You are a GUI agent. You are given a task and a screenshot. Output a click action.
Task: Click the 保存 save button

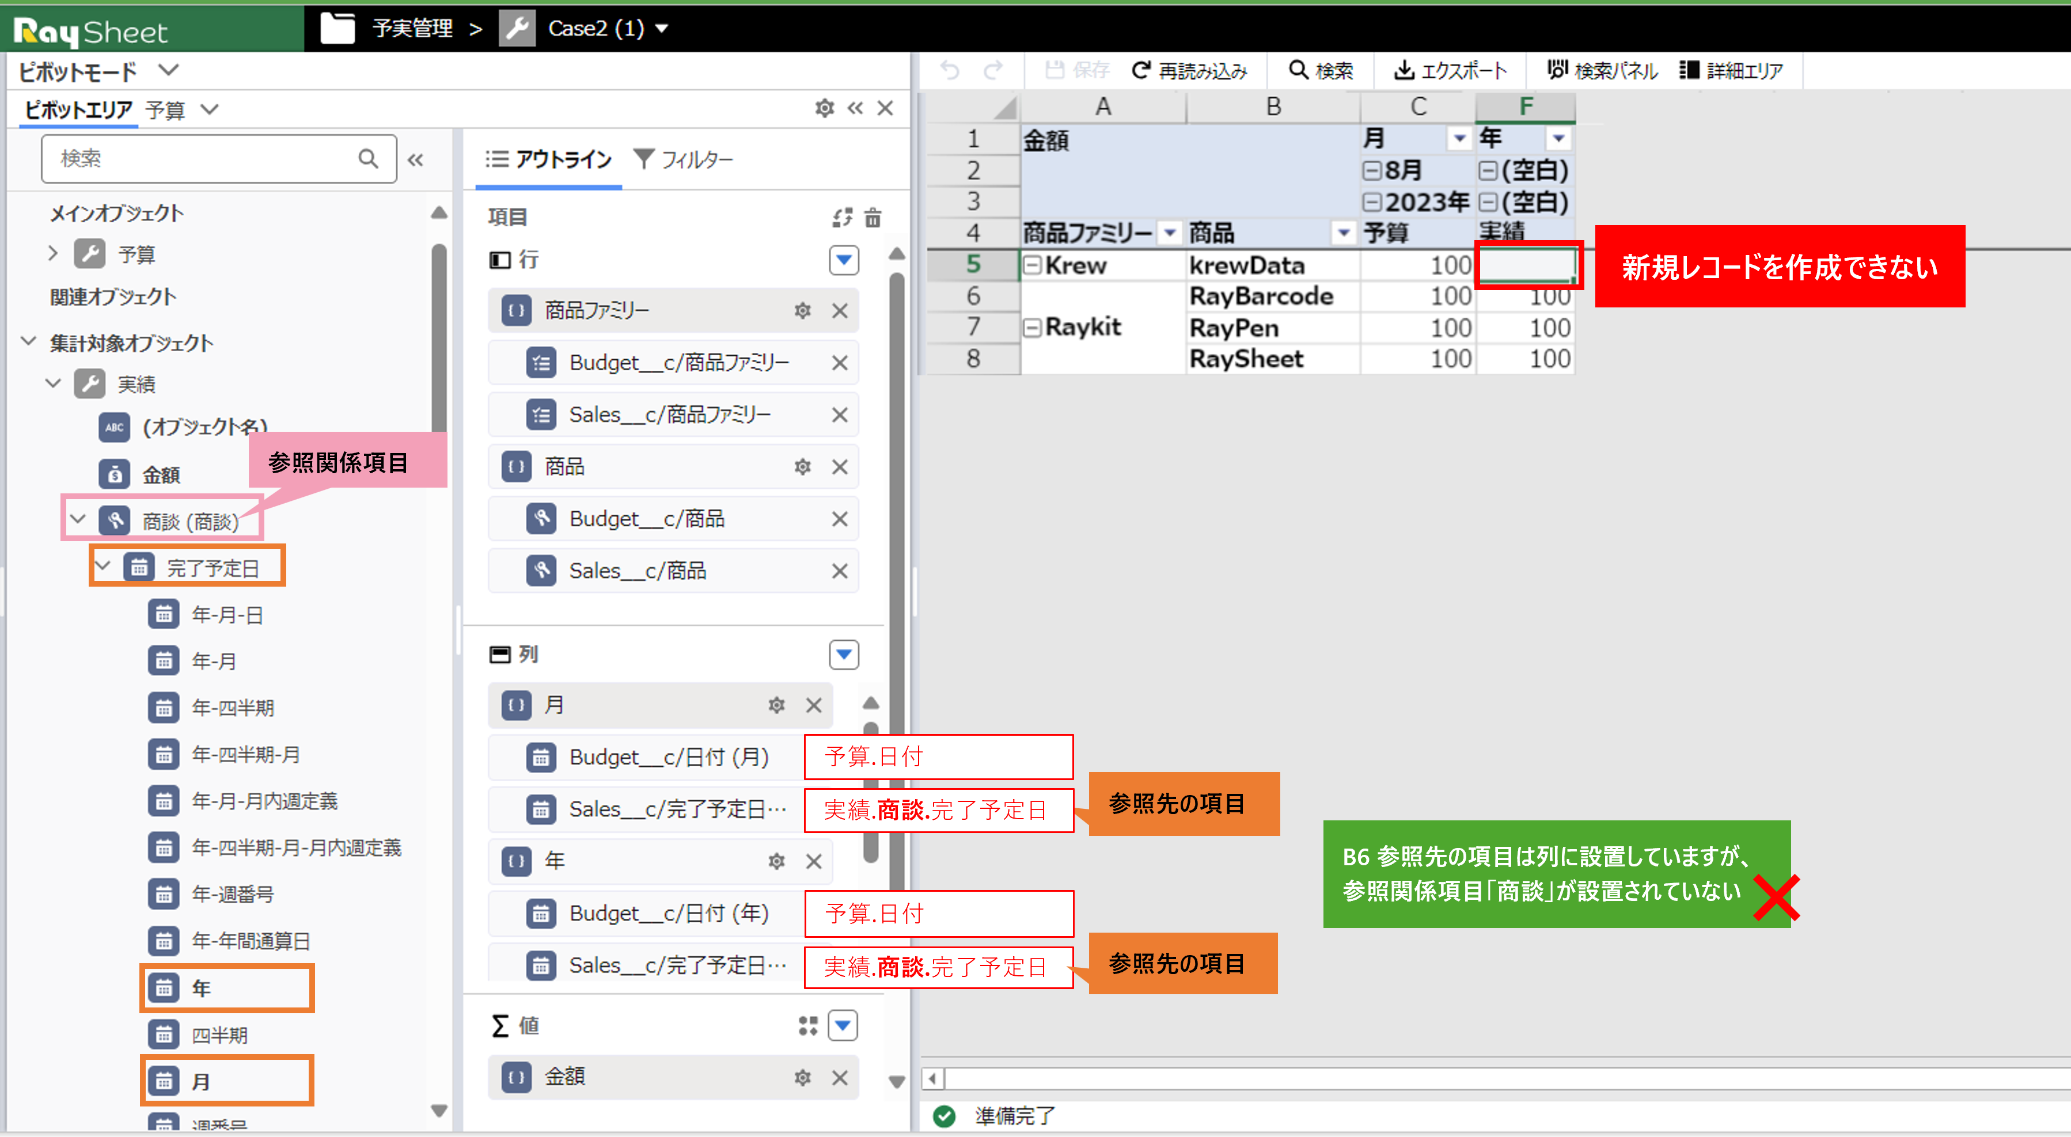click(1078, 71)
